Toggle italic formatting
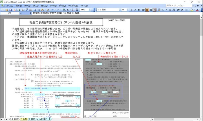Image resolution: width=203 pixels, height=121 pixels. [135, 10]
